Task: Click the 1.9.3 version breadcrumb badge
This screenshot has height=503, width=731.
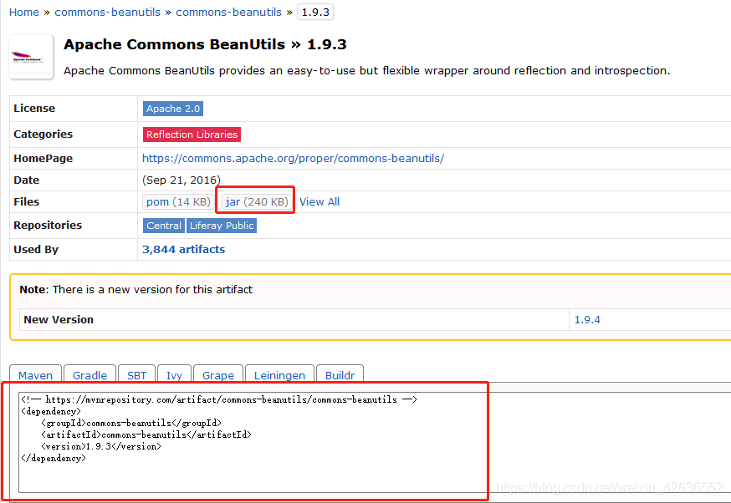Action: point(315,12)
